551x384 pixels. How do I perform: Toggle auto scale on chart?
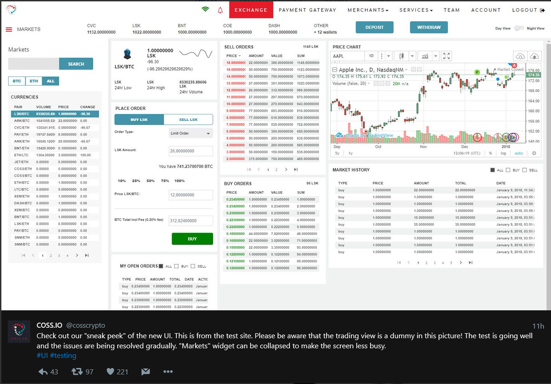[518, 153]
